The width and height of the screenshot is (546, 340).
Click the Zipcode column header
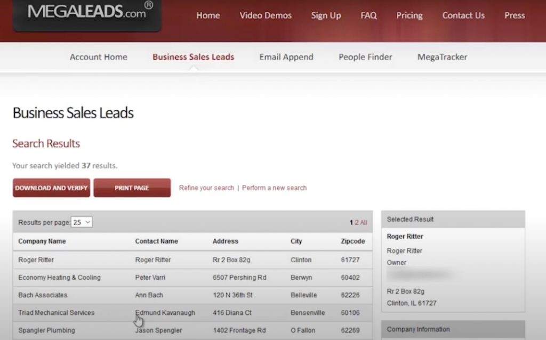click(x=353, y=241)
